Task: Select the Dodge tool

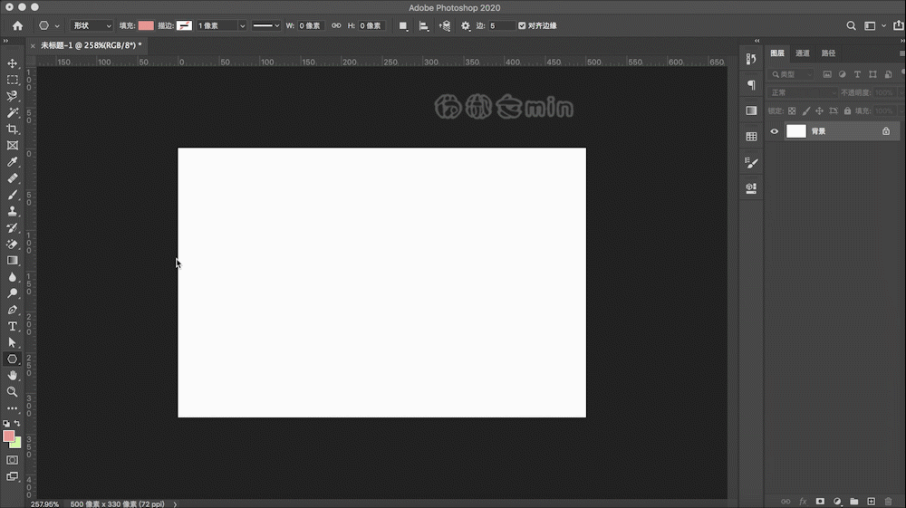Action: pyautogui.click(x=12, y=293)
